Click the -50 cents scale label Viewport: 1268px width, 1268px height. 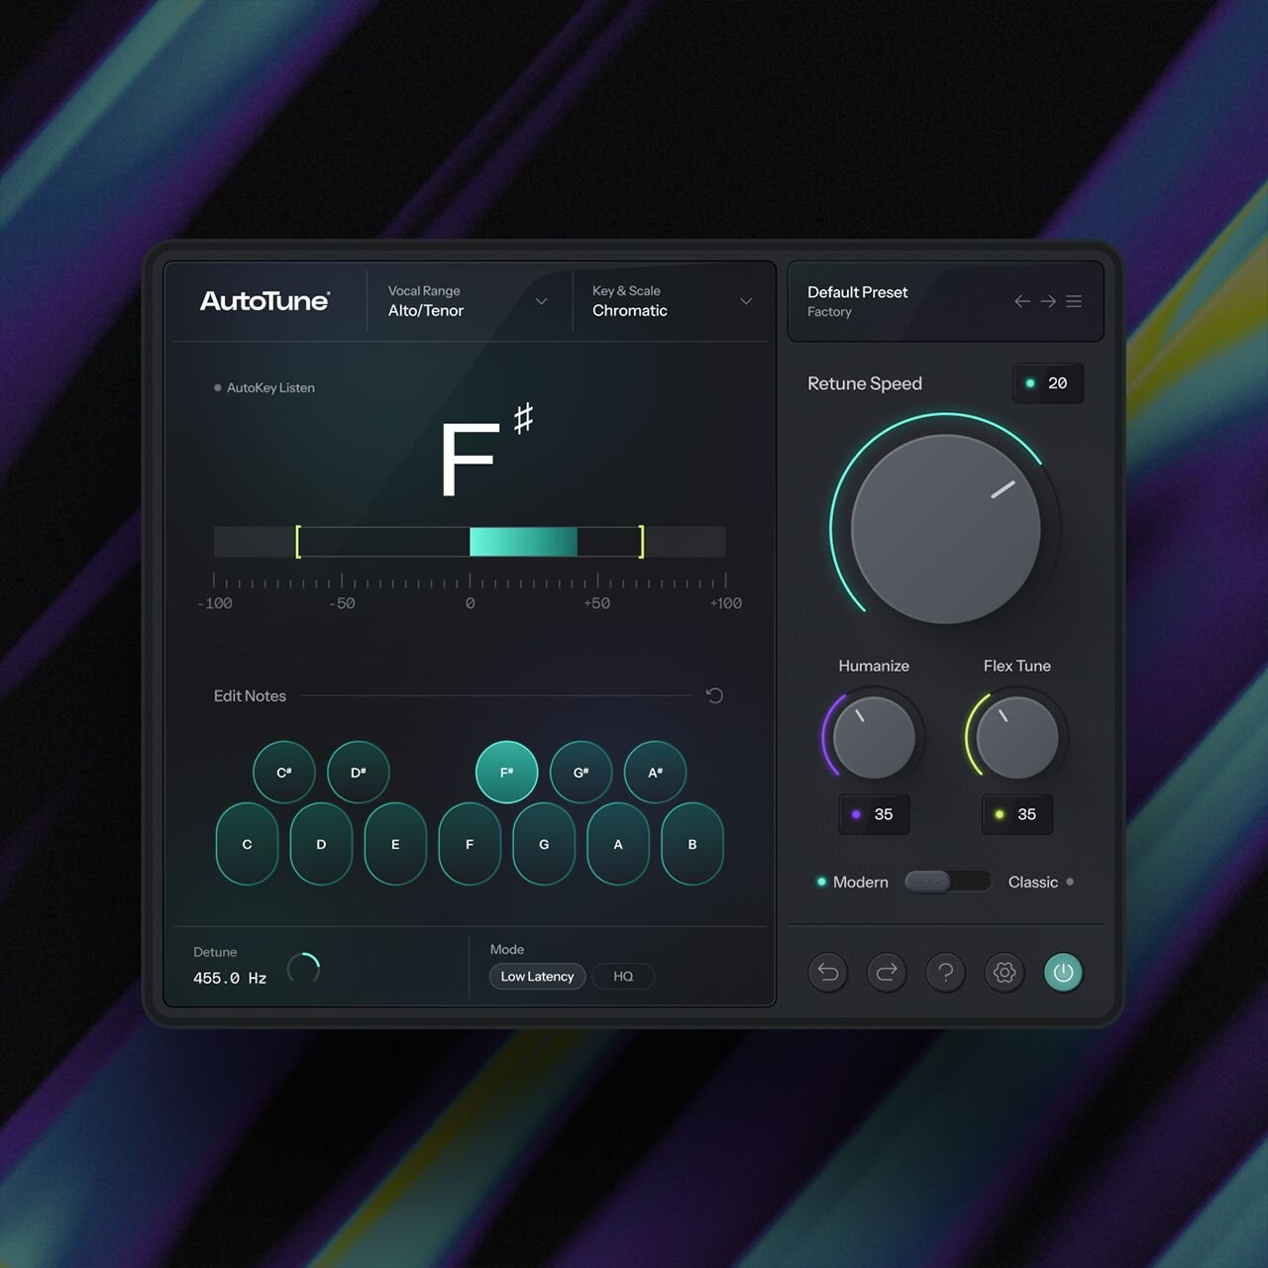pos(342,603)
